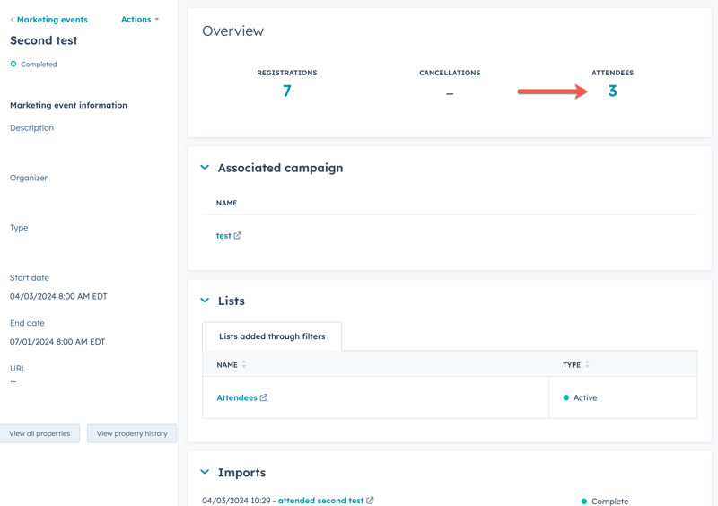Click the Attendees count 3

[612, 91]
